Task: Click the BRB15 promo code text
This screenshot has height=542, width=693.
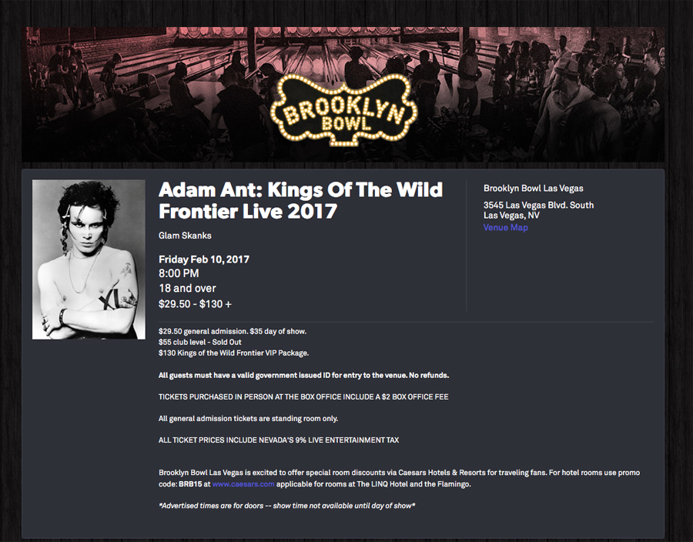Action: 190,484
